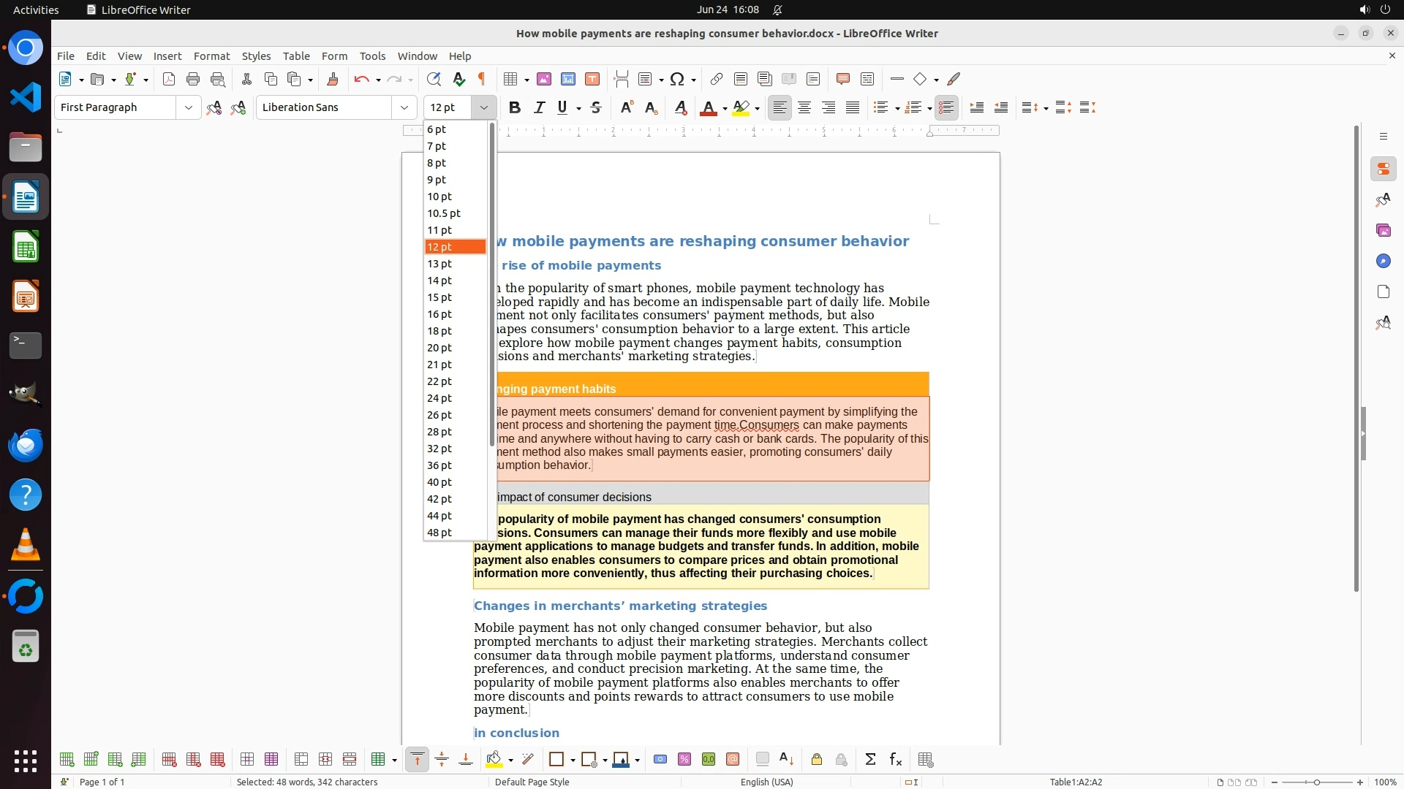This screenshot has width=1404, height=789.
Task: Click the Insert Image icon
Action: pos(544,79)
